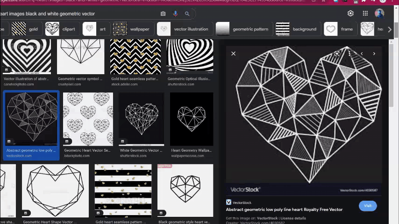Open Geometric Heart Shape Vector thumbnail

point(56,191)
